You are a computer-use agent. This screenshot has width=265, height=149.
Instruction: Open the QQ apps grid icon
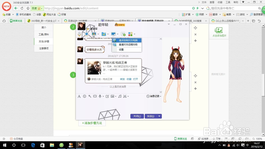[x=130, y=34]
